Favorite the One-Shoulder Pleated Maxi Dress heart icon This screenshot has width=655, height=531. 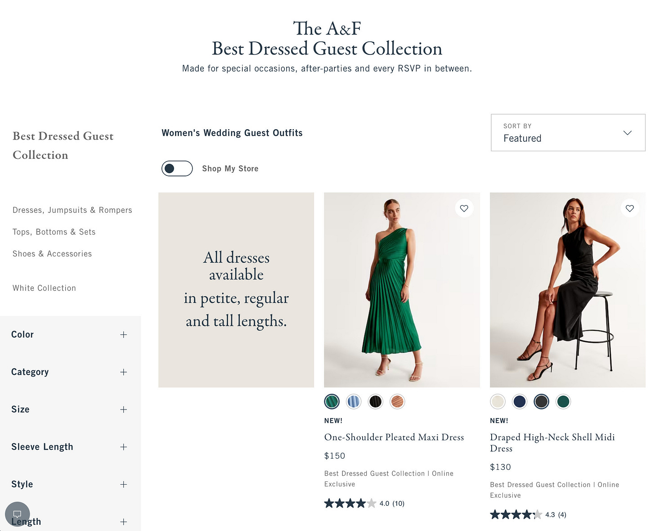coord(464,208)
